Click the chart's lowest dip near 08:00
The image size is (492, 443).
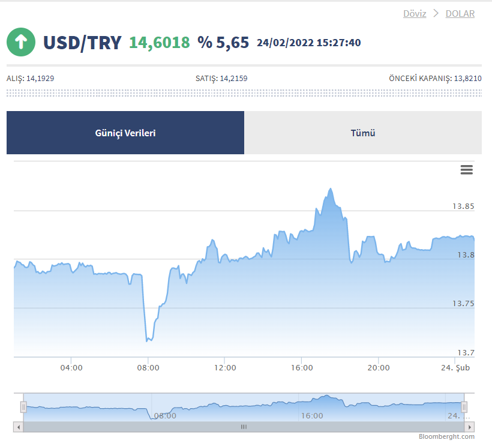tap(148, 340)
